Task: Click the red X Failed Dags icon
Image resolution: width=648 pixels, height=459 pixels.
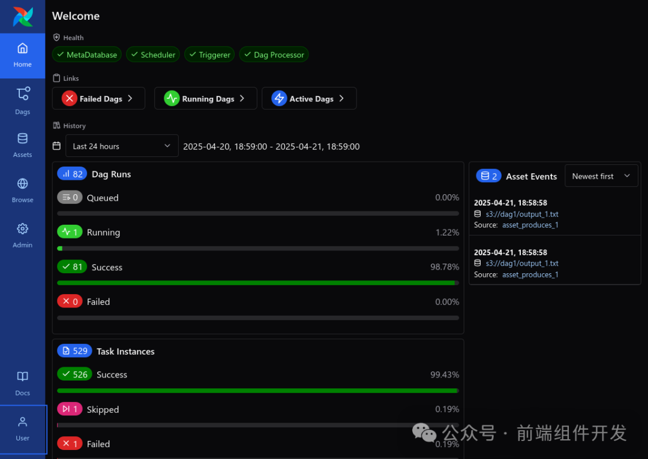Action: [70, 98]
